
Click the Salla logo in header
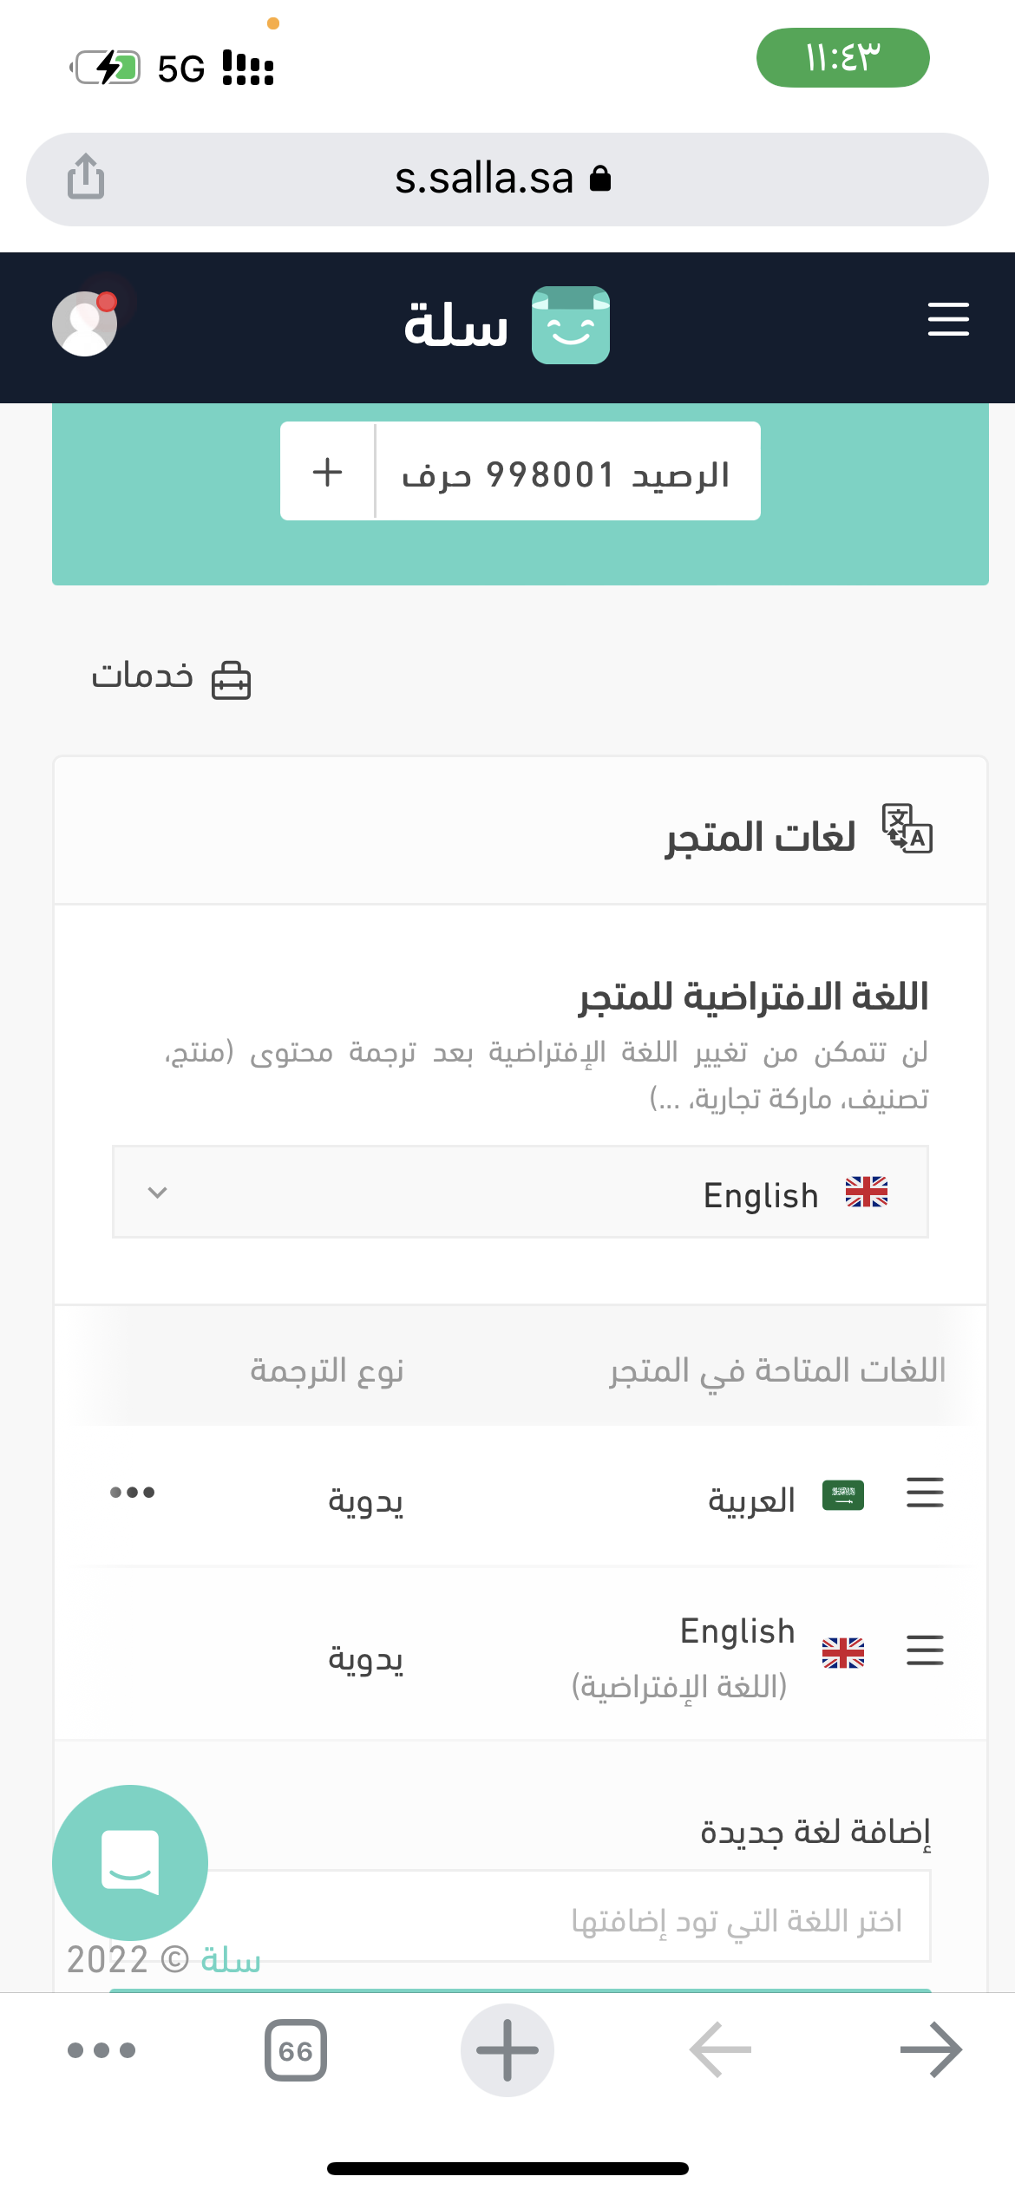tap(507, 325)
